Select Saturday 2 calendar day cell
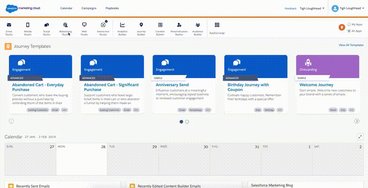The image size is (368, 188). coord(338,160)
